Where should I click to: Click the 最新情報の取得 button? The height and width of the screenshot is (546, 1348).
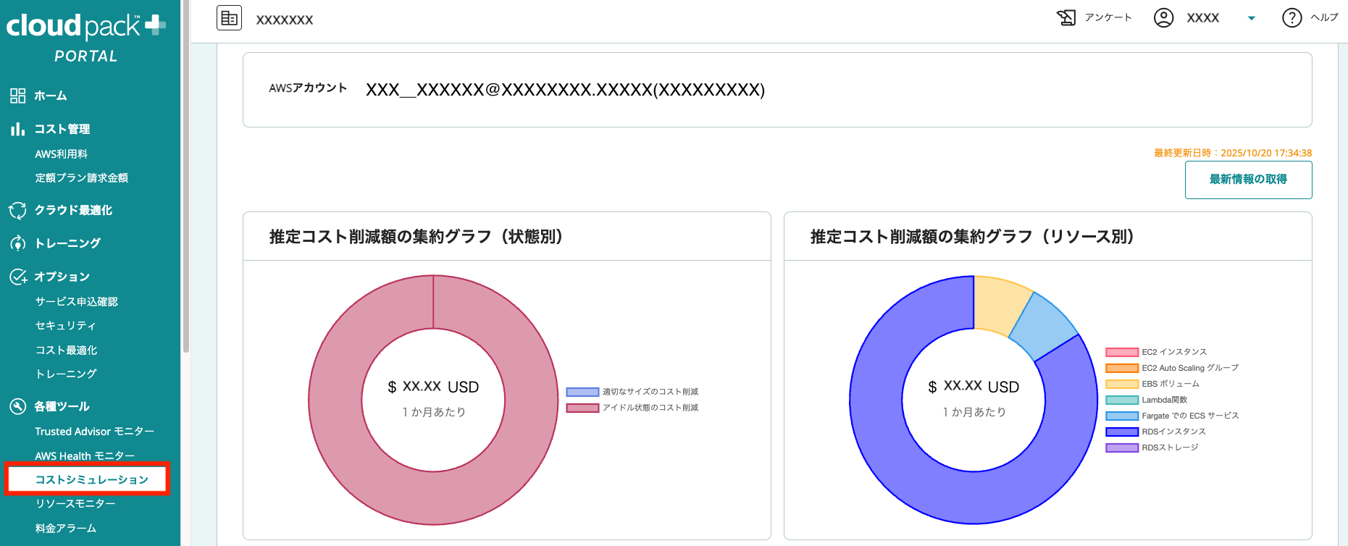point(1248,180)
